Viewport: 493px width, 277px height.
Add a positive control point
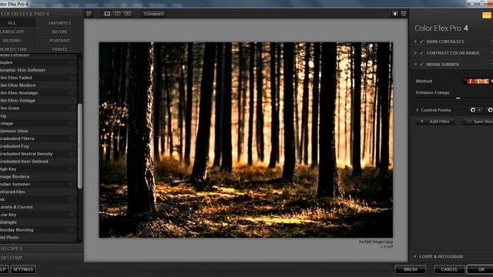click(473, 110)
